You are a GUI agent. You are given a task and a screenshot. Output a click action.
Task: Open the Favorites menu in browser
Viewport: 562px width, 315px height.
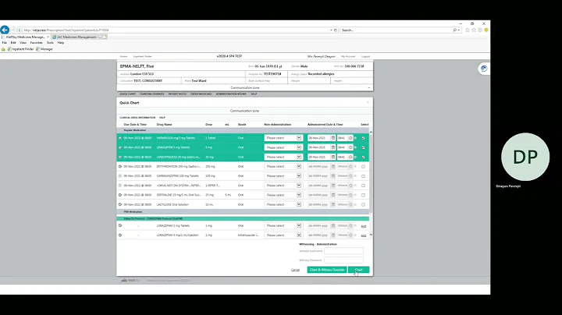click(36, 43)
